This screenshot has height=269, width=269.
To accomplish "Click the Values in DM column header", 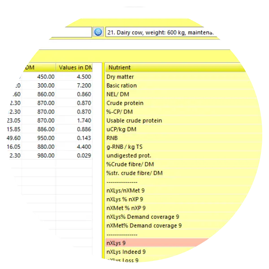I will 74,68.
